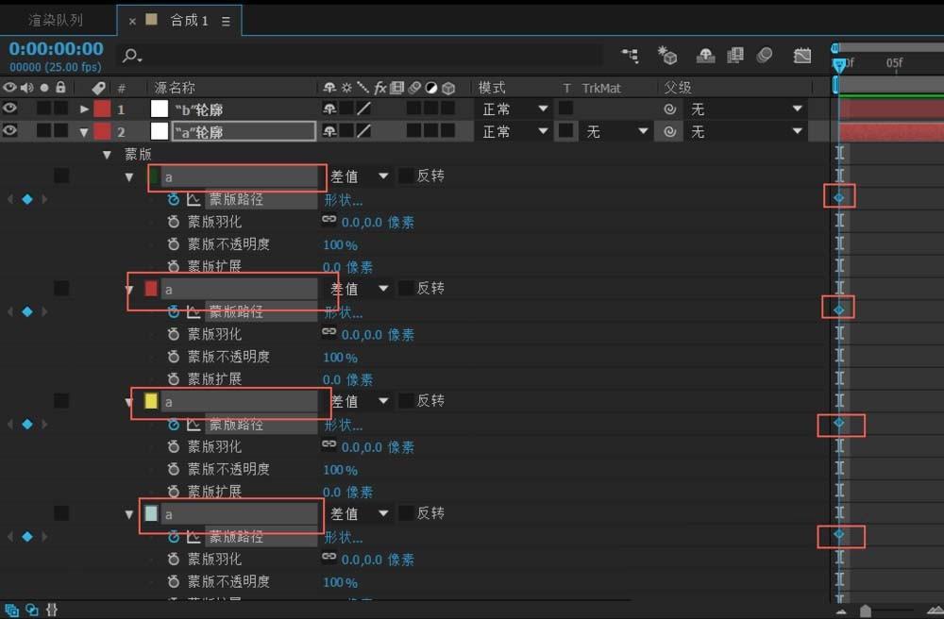Enable motion blur for the composition

(765, 56)
